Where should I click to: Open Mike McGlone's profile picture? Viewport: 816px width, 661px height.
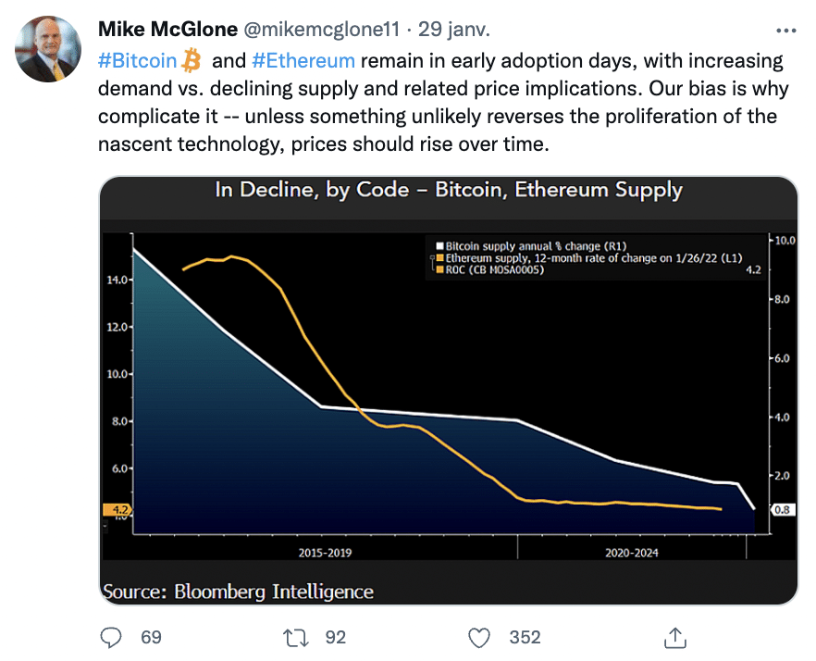(x=48, y=49)
